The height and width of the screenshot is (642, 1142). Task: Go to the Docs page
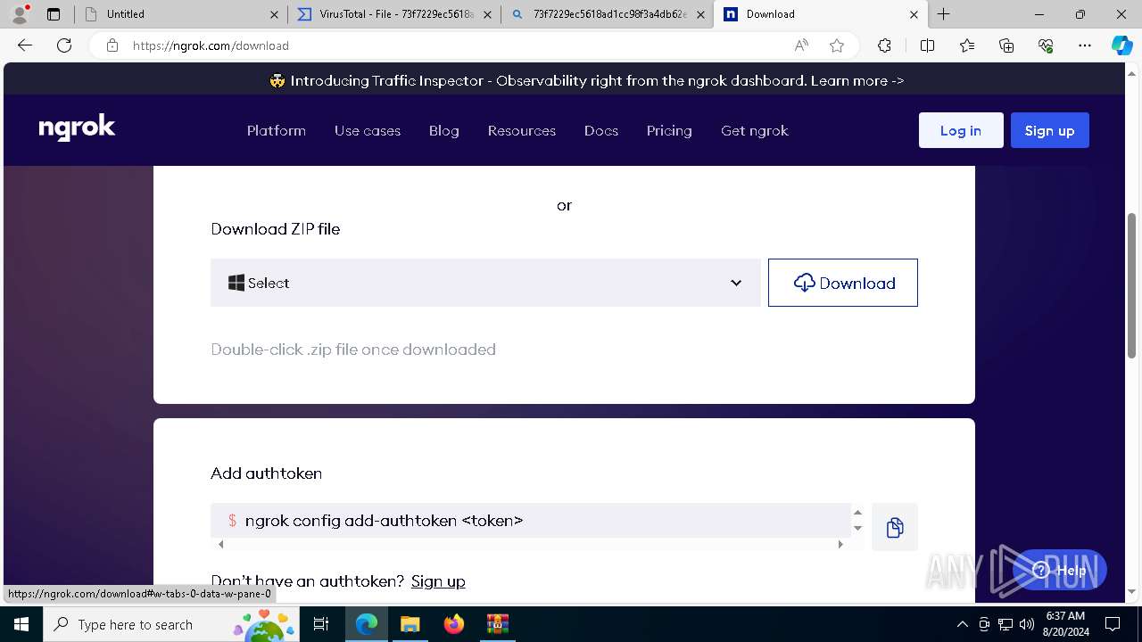coord(601,130)
